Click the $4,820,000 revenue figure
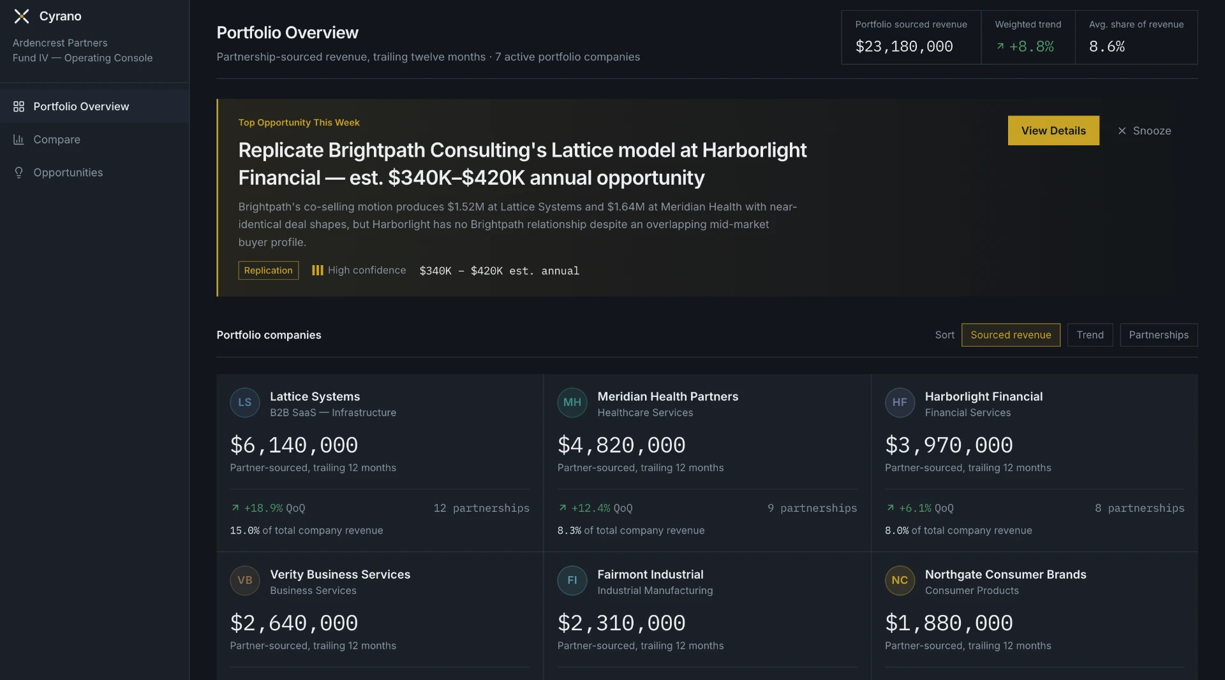1225x680 pixels. click(621, 445)
